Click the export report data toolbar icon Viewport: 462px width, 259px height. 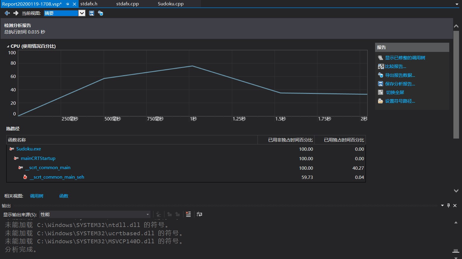click(x=101, y=13)
